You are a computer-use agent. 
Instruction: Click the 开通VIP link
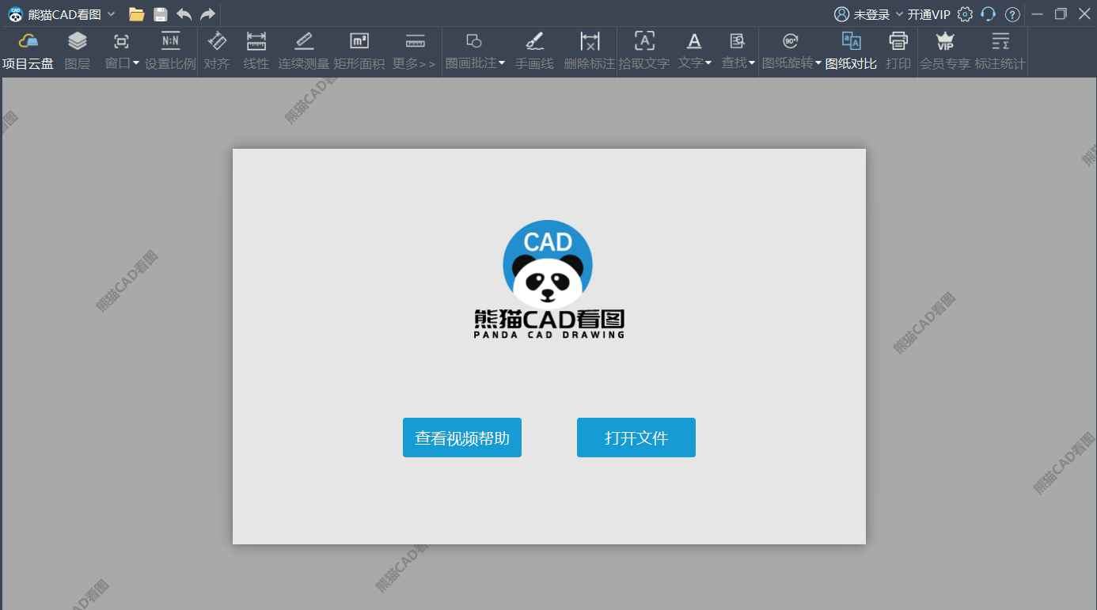(x=929, y=14)
